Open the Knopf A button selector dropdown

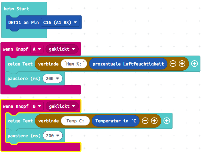pos(37,49)
